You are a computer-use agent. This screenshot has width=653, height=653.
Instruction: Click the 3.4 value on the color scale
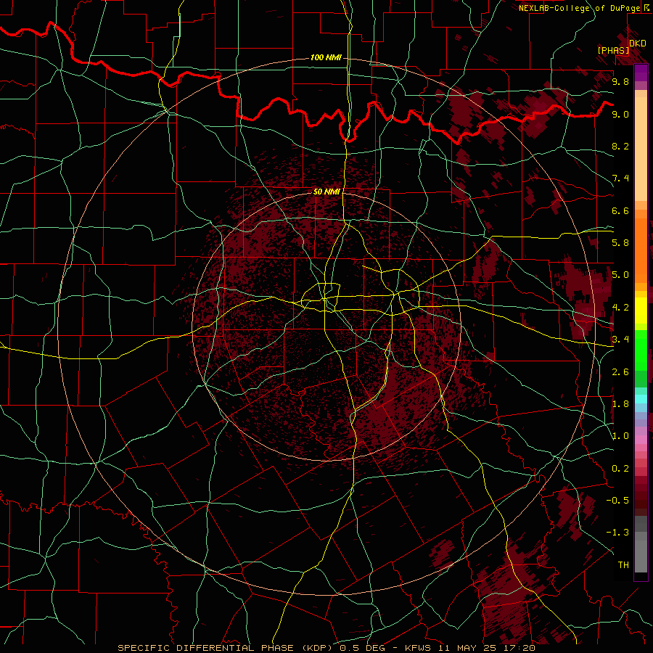[x=620, y=340]
